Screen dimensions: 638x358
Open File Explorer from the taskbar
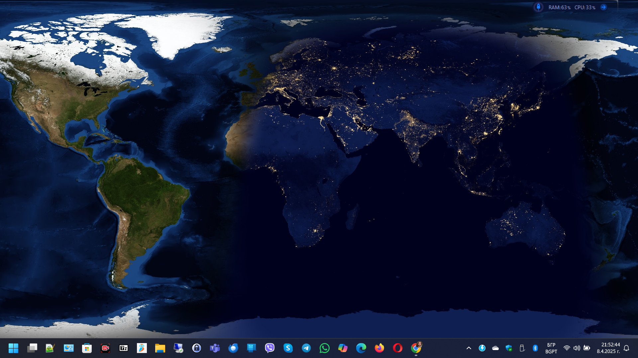(x=160, y=348)
